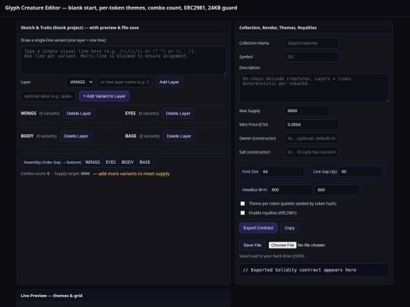Click the Mint Price (ETH) field

click(311, 124)
